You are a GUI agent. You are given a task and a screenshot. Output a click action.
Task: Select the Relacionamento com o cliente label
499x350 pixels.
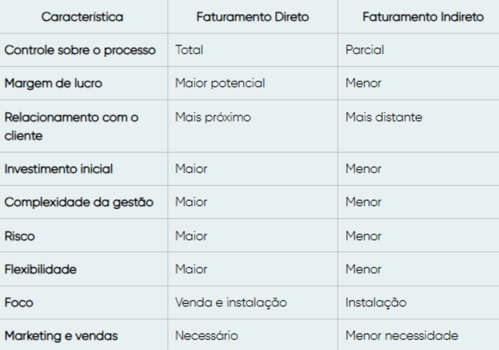72,126
